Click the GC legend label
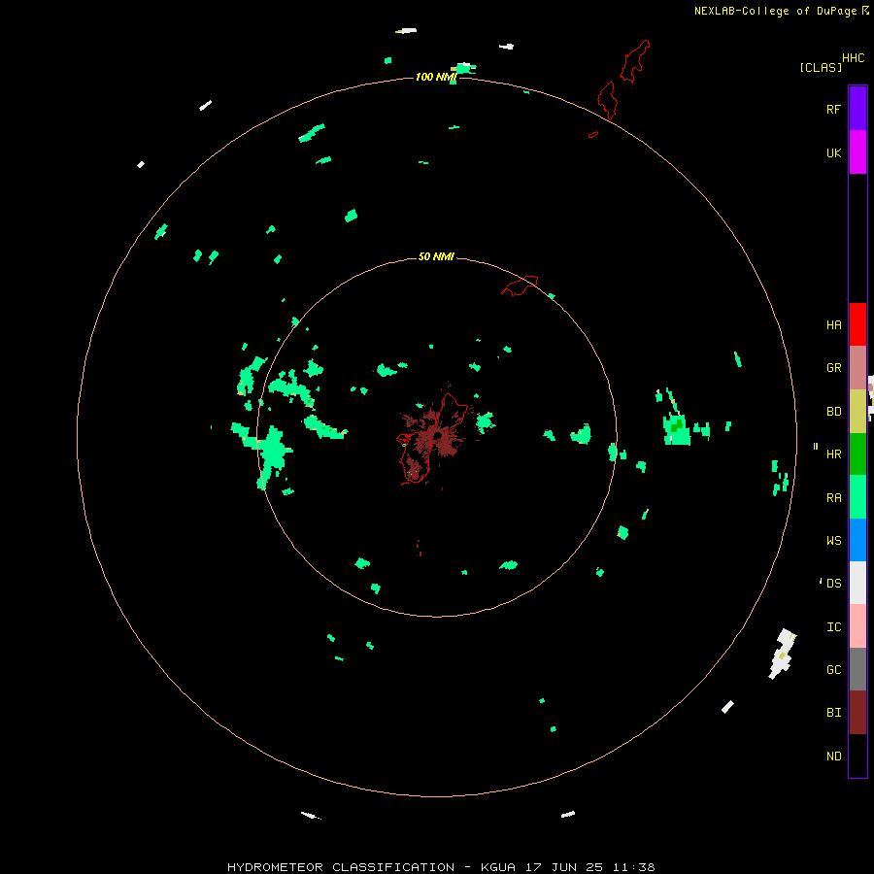 pos(833,670)
